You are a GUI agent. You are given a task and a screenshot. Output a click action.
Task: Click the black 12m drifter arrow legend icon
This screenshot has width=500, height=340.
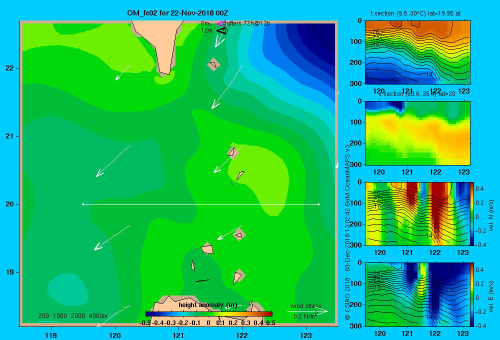click(x=221, y=30)
